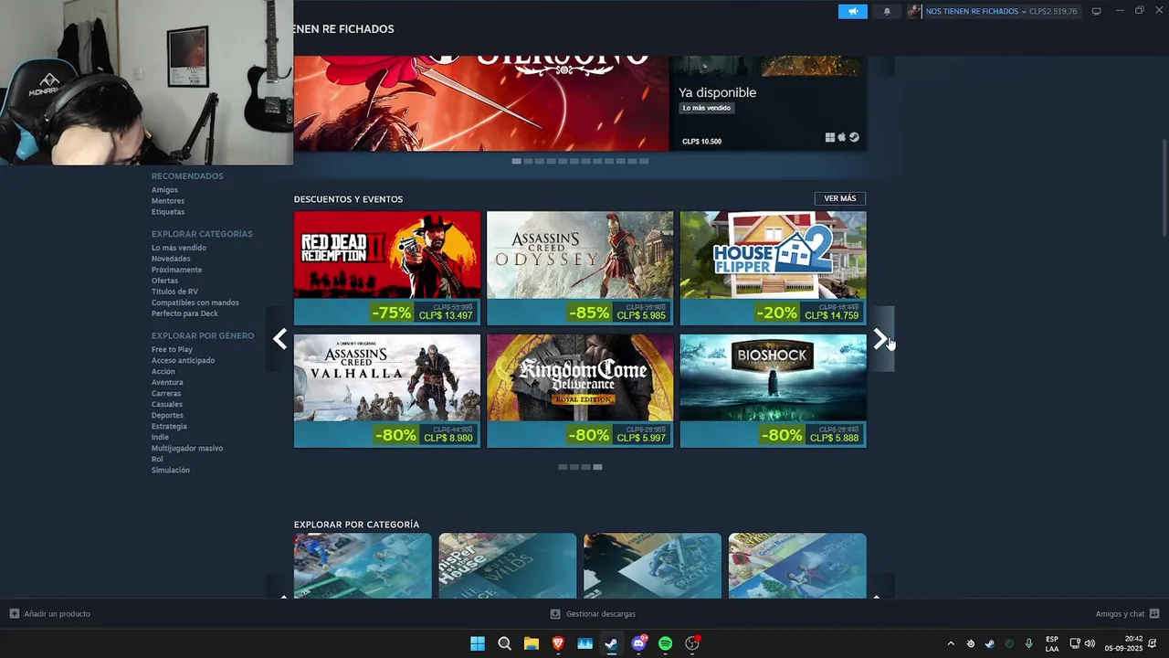Open Compatibles con mandos category
This screenshot has width=1169, height=658.
pyautogui.click(x=195, y=302)
